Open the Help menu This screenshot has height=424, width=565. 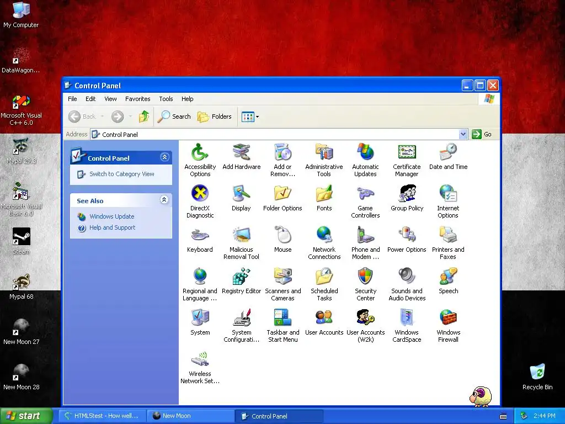[x=187, y=99]
